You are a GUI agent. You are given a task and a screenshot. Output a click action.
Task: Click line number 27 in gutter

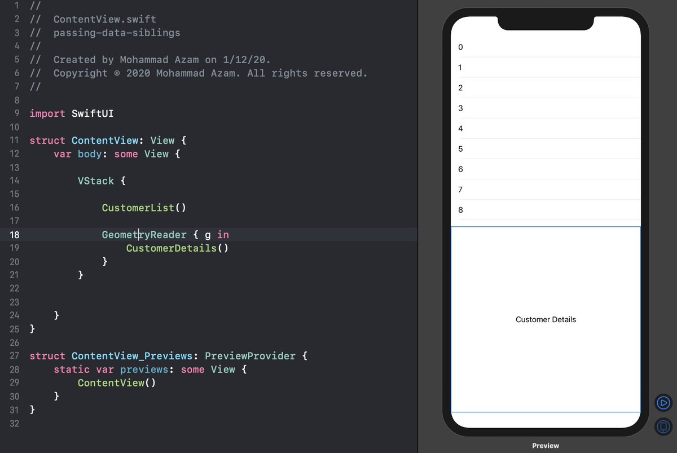tap(14, 356)
